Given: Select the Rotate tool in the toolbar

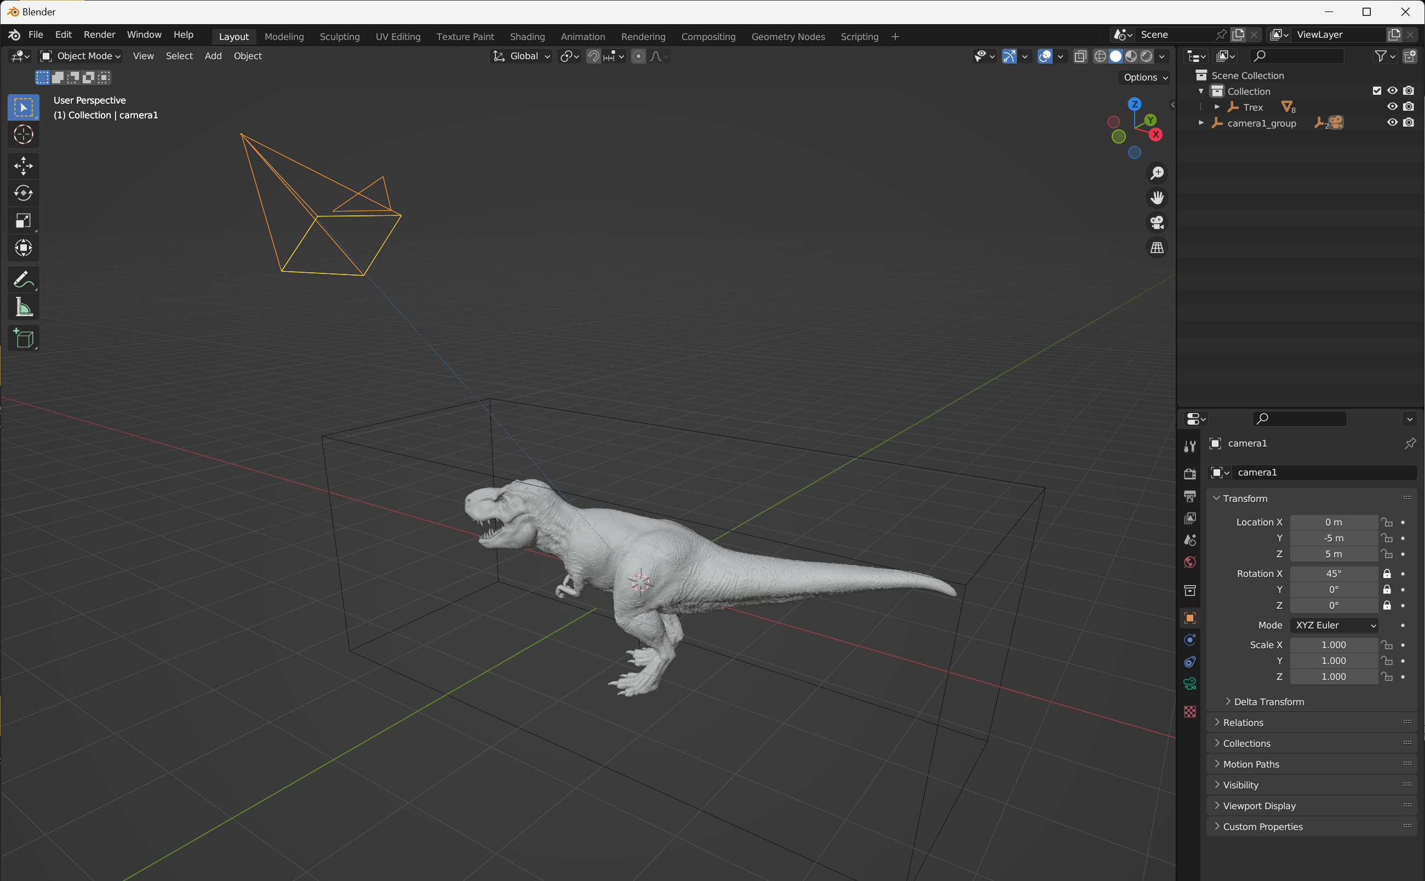Looking at the screenshot, I should 24,193.
